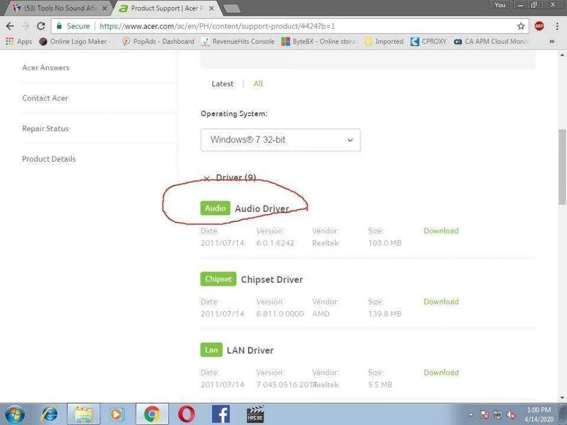Open the Online Logo Maker bookmark
The width and height of the screenshot is (567, 425).
pyautogui.click(x=76, y=41)
